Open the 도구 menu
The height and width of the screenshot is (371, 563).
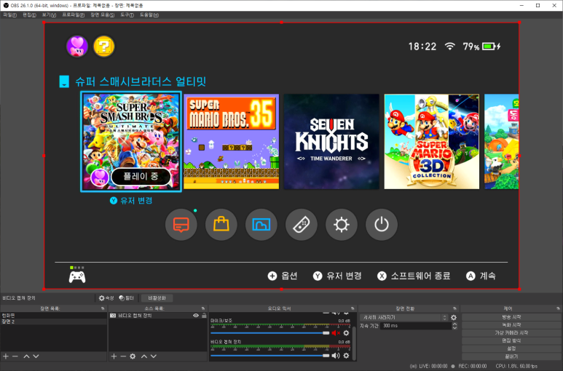click(127, 15)
